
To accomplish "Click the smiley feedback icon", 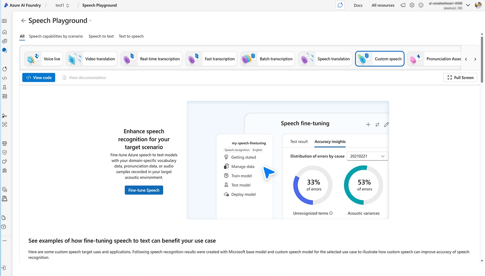I will click(x=421, y=5).
